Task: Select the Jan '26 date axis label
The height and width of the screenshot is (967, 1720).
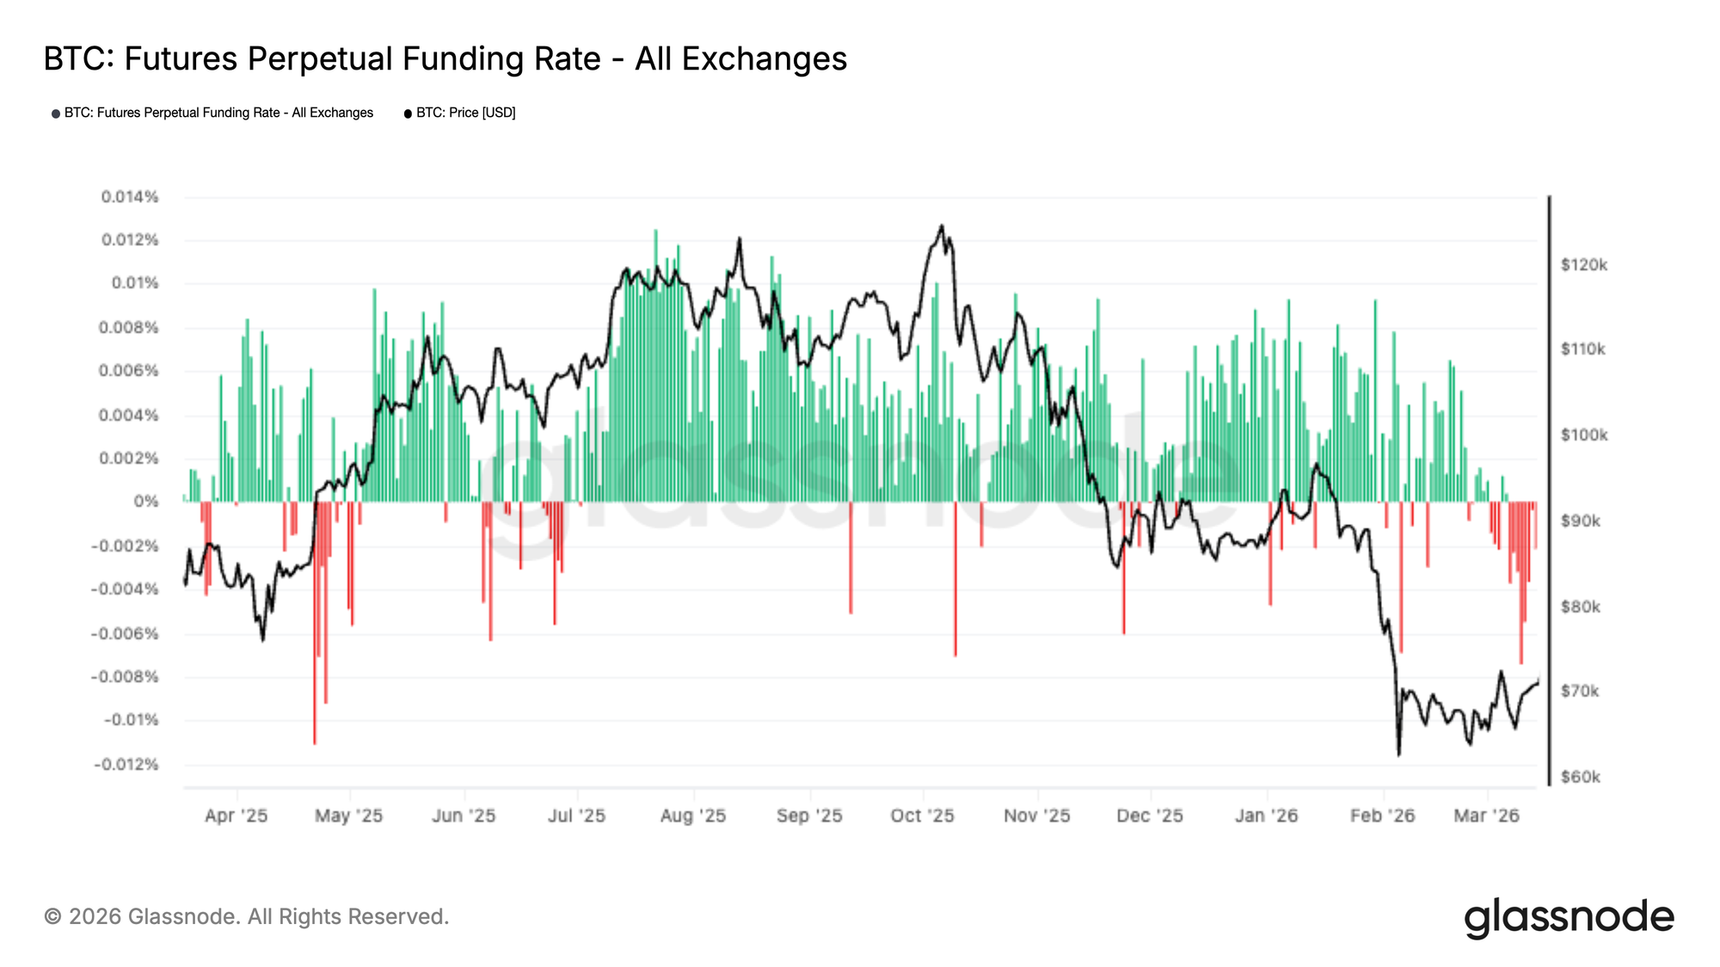Action: tap(1266, 816)
